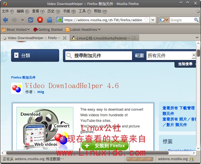The image size is (201, 164).
Task: Open the Getting Started bookmark
Action: (48, 30)
